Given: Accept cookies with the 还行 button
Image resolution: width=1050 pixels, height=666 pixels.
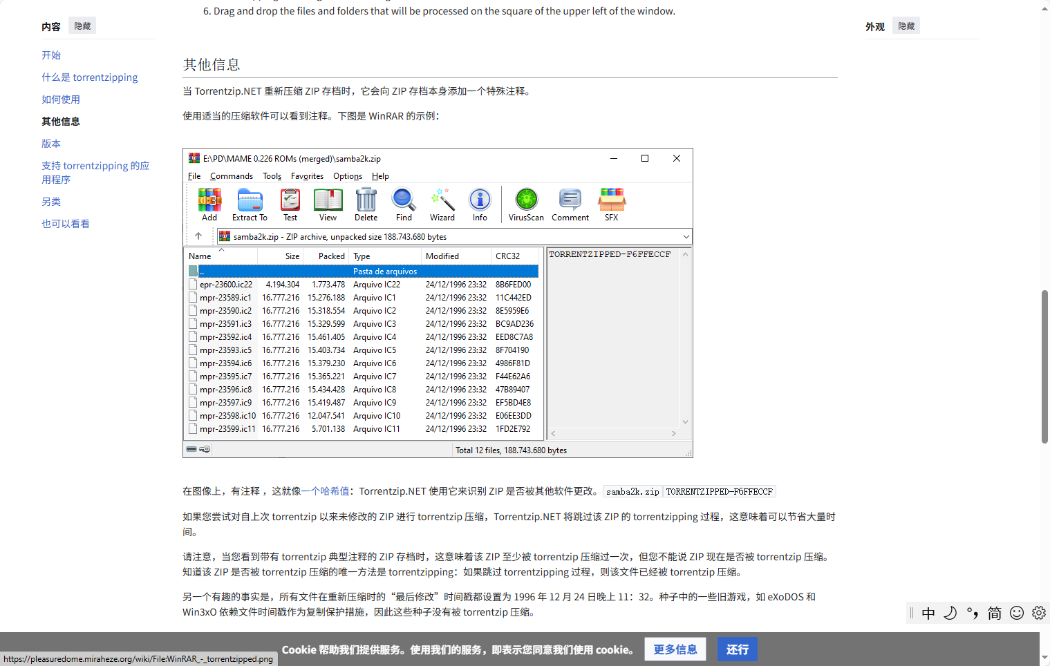Looking at the screenshot, I should 738,649.
